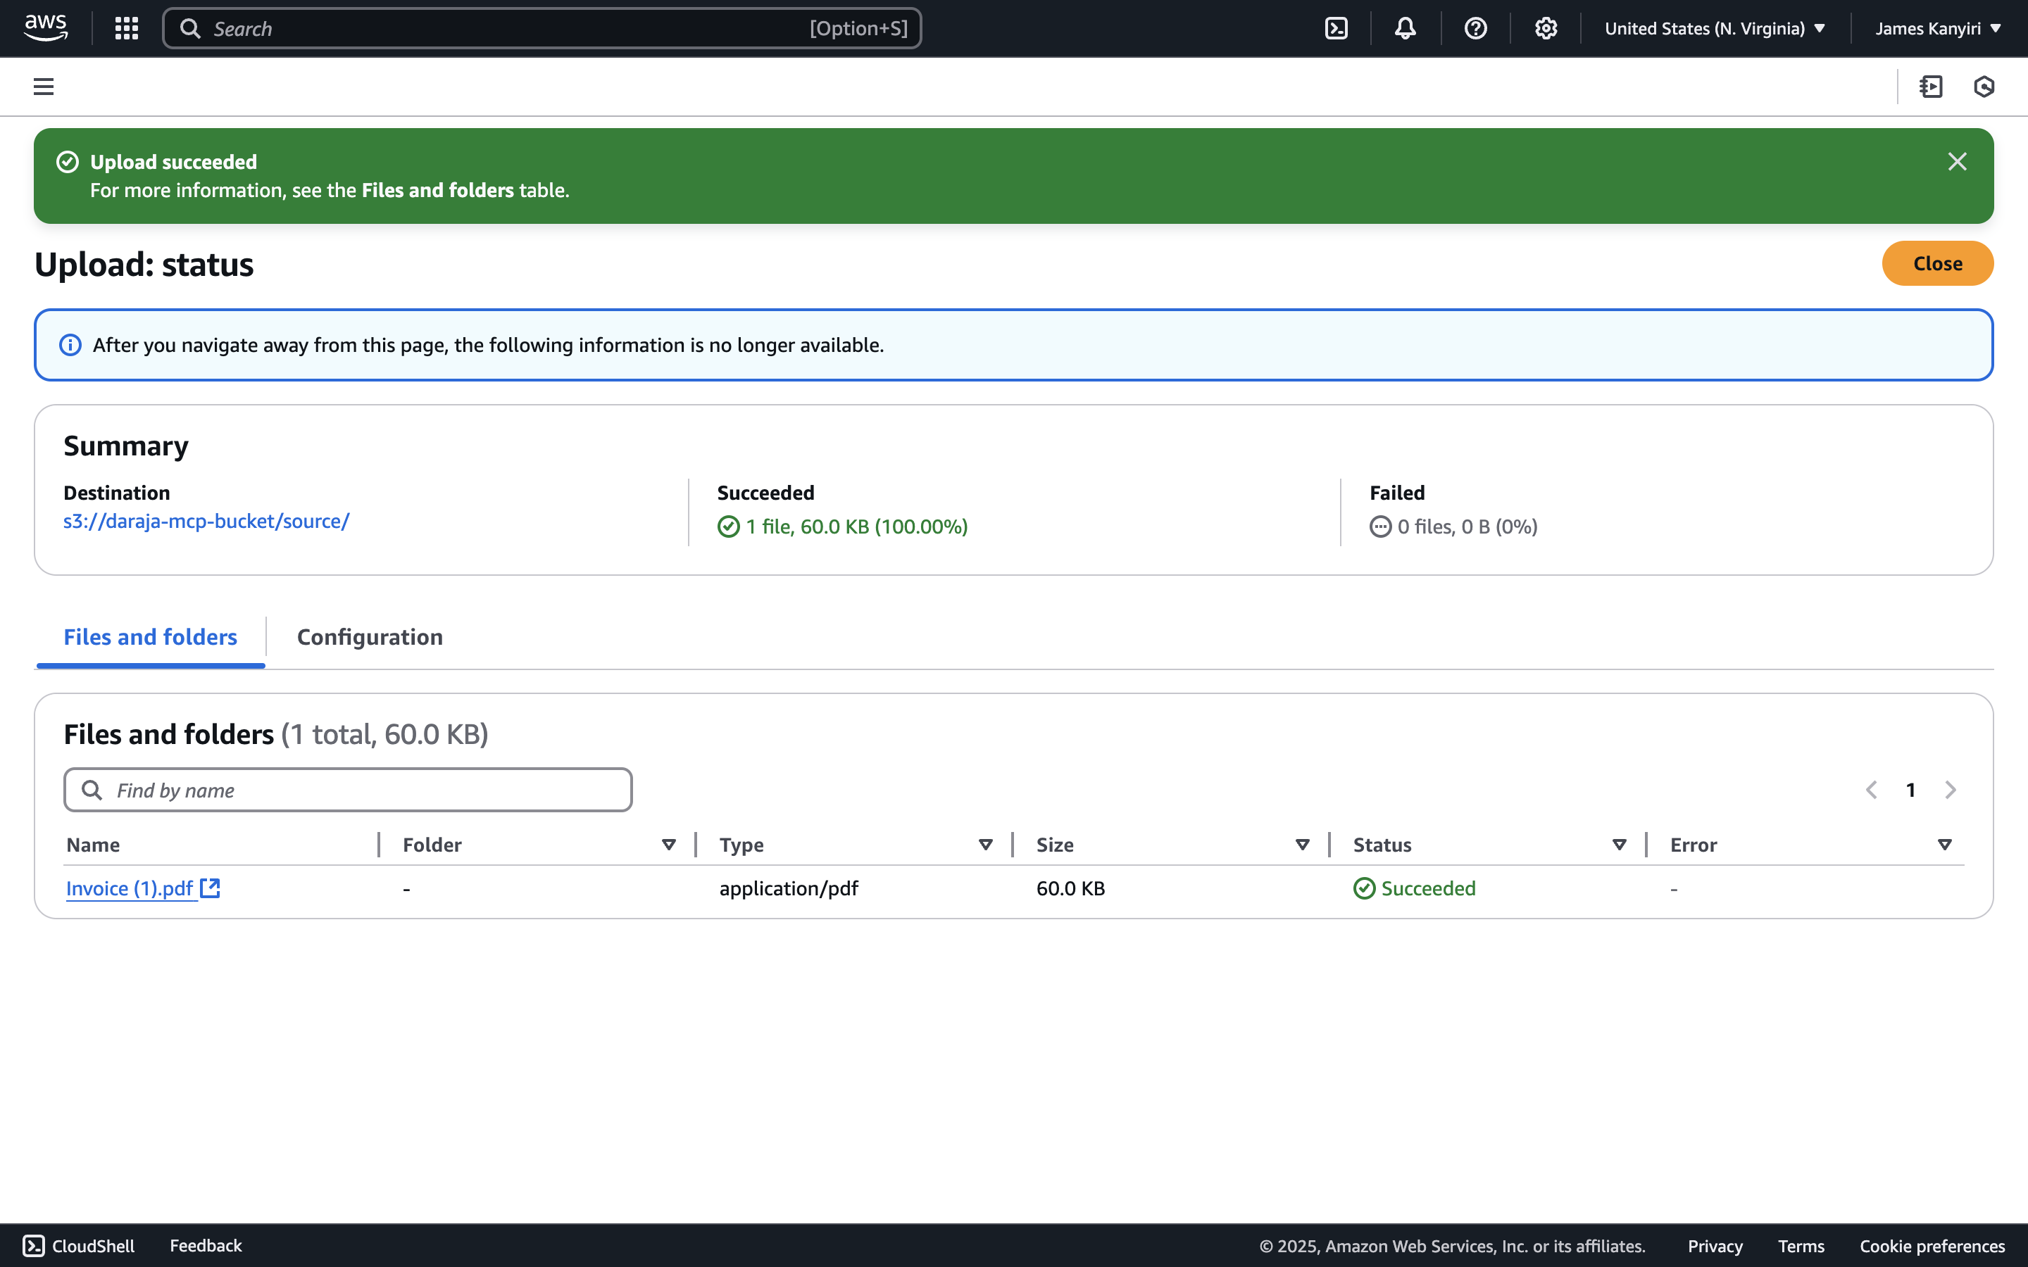The image size is (2028, 1267).
Task: Open CloudShell in the footer bar
Action: point(78,1246)
